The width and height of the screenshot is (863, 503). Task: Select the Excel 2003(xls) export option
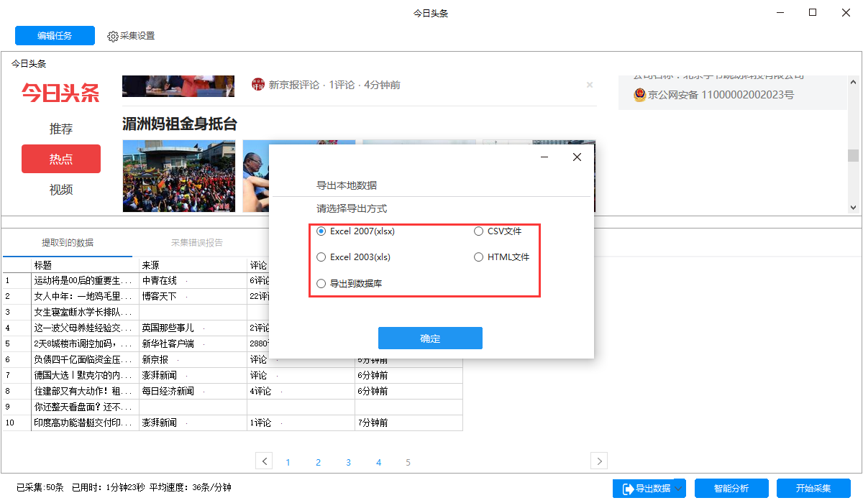click(x=354, y=257)
